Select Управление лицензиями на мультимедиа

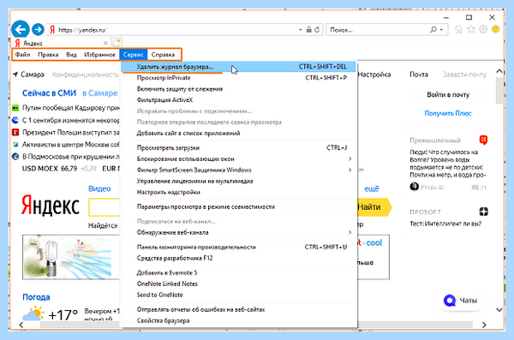(x=238, y=181)
